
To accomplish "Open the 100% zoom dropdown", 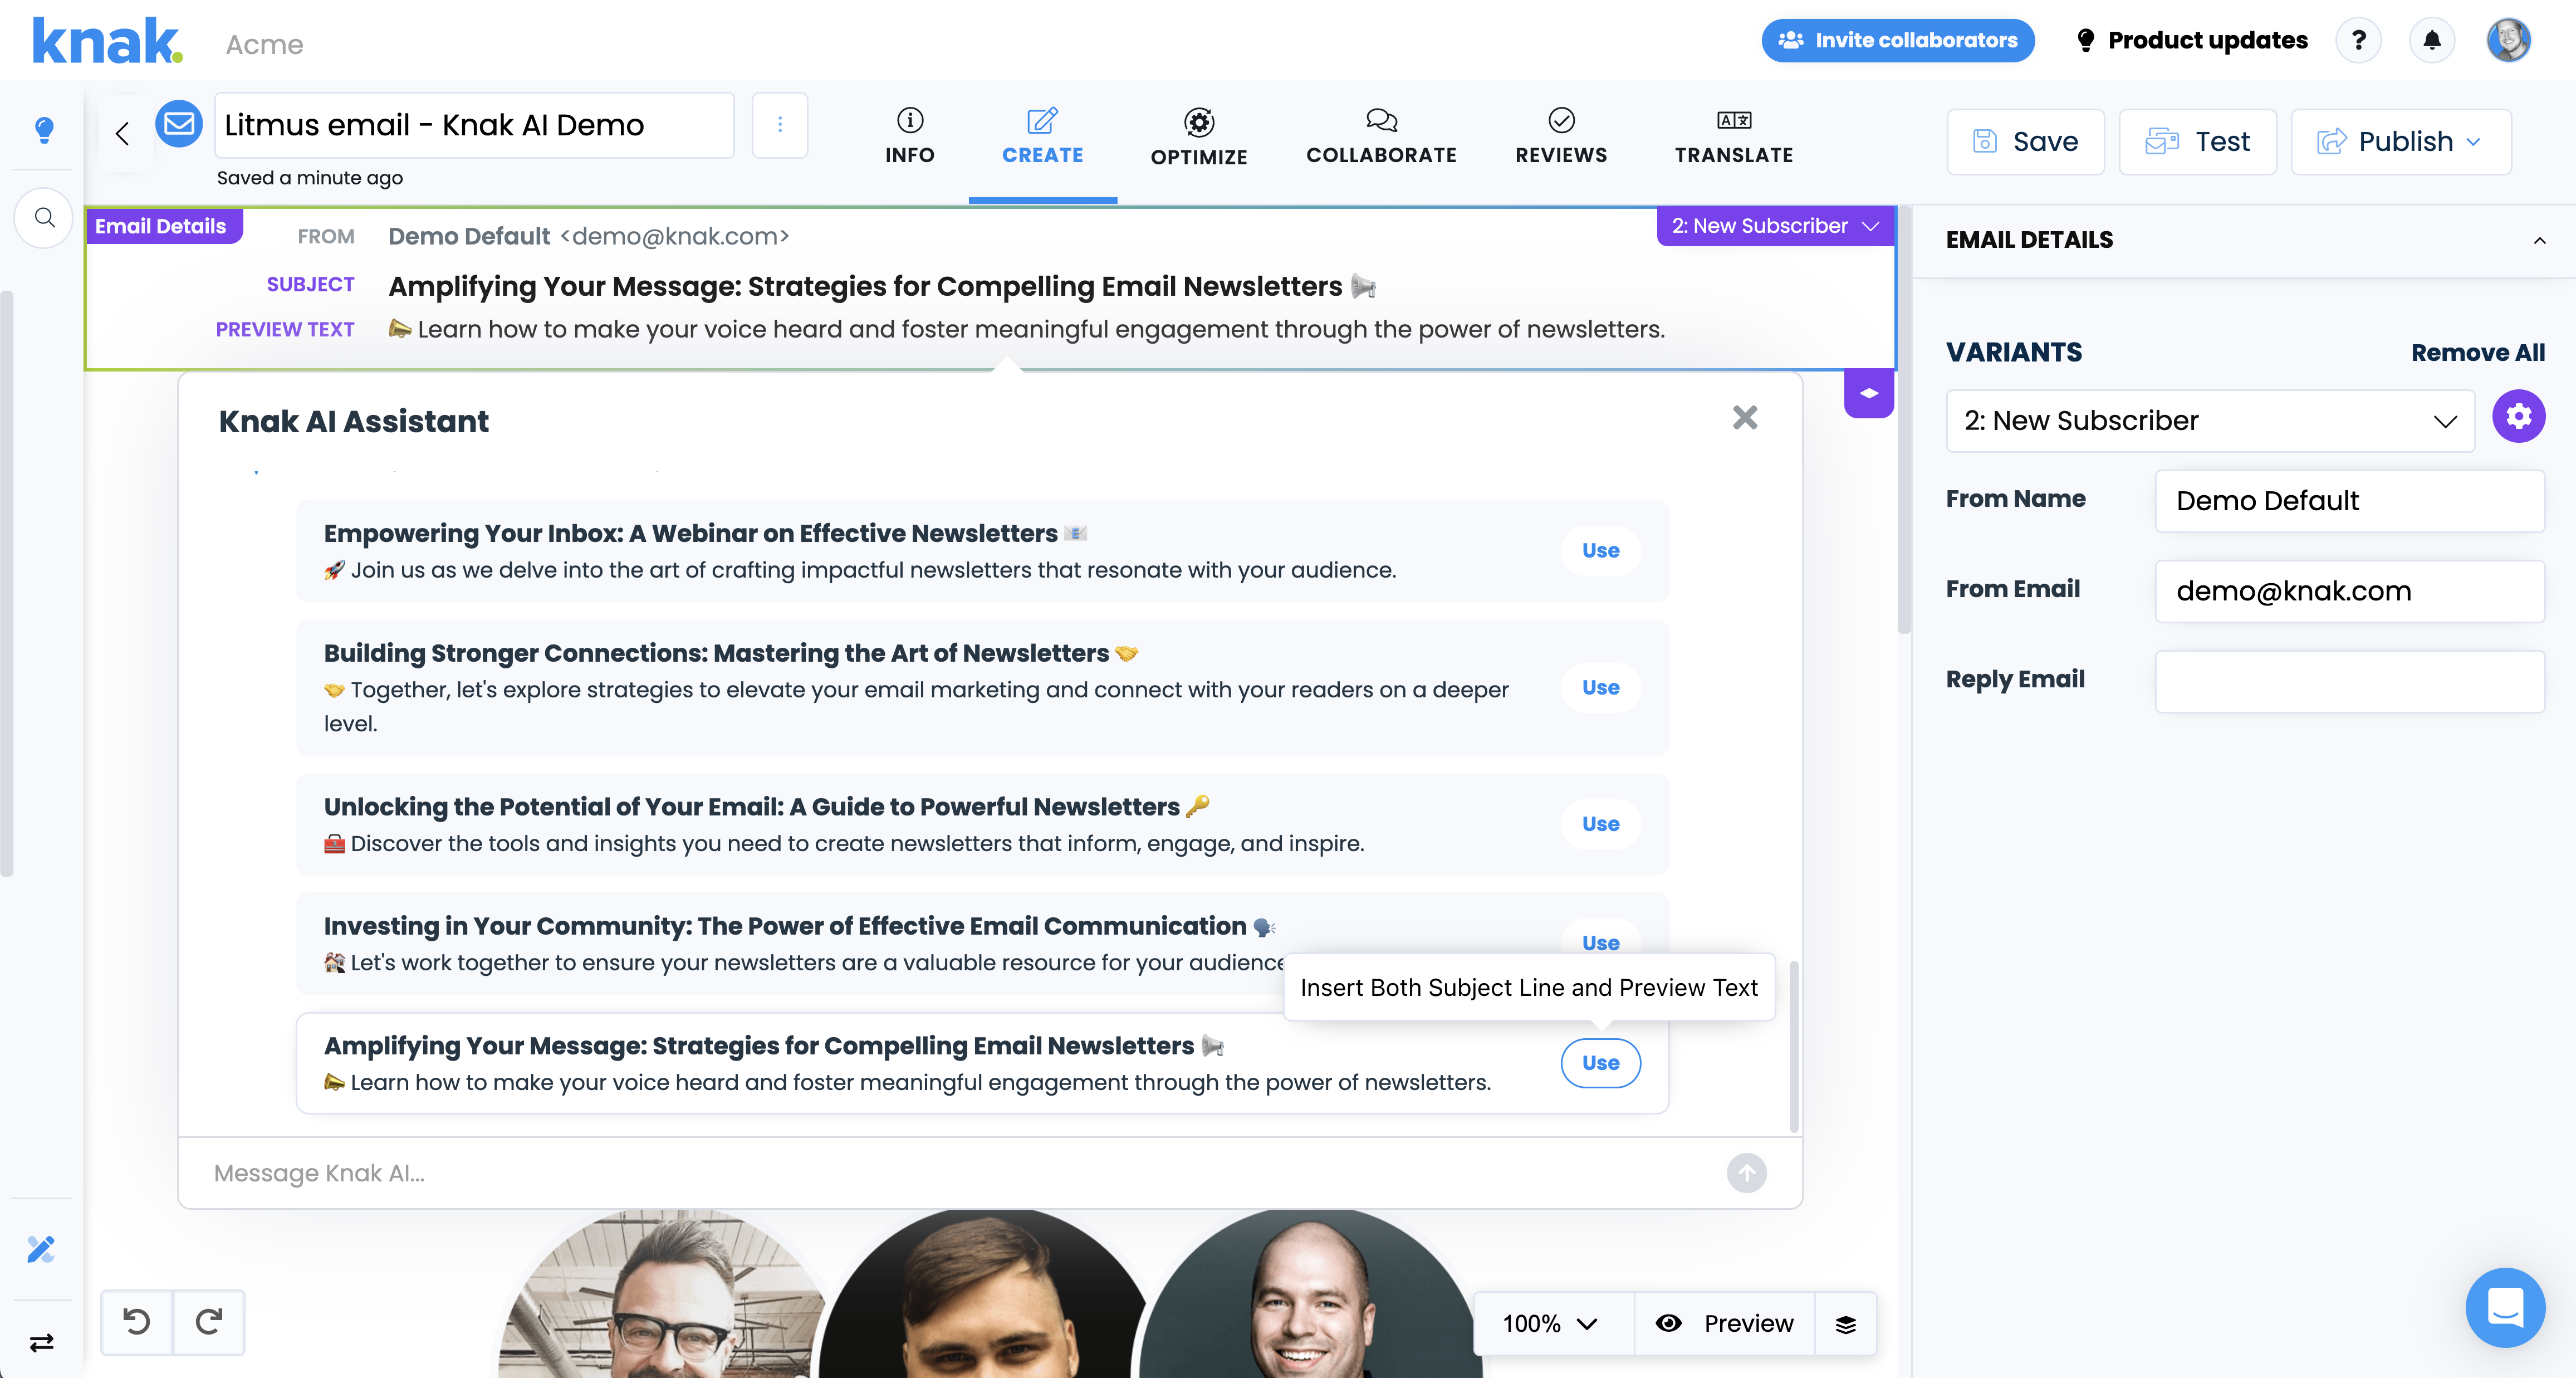I will click(x=1550, y=1324).
